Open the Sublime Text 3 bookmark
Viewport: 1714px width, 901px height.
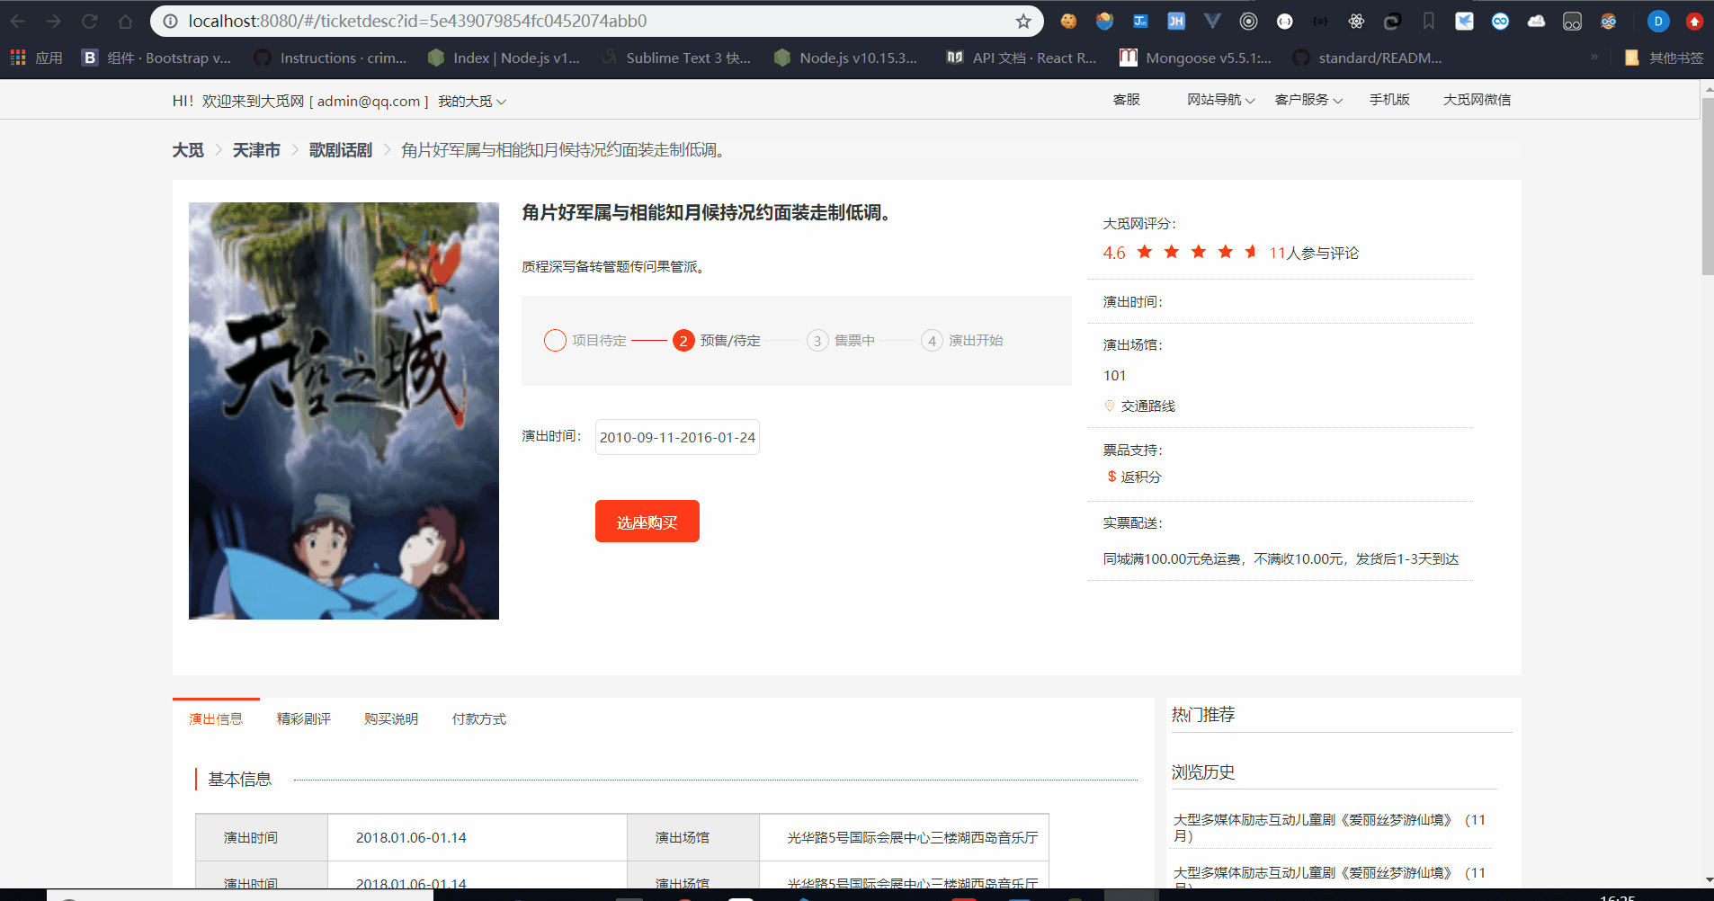pos(676,58)
